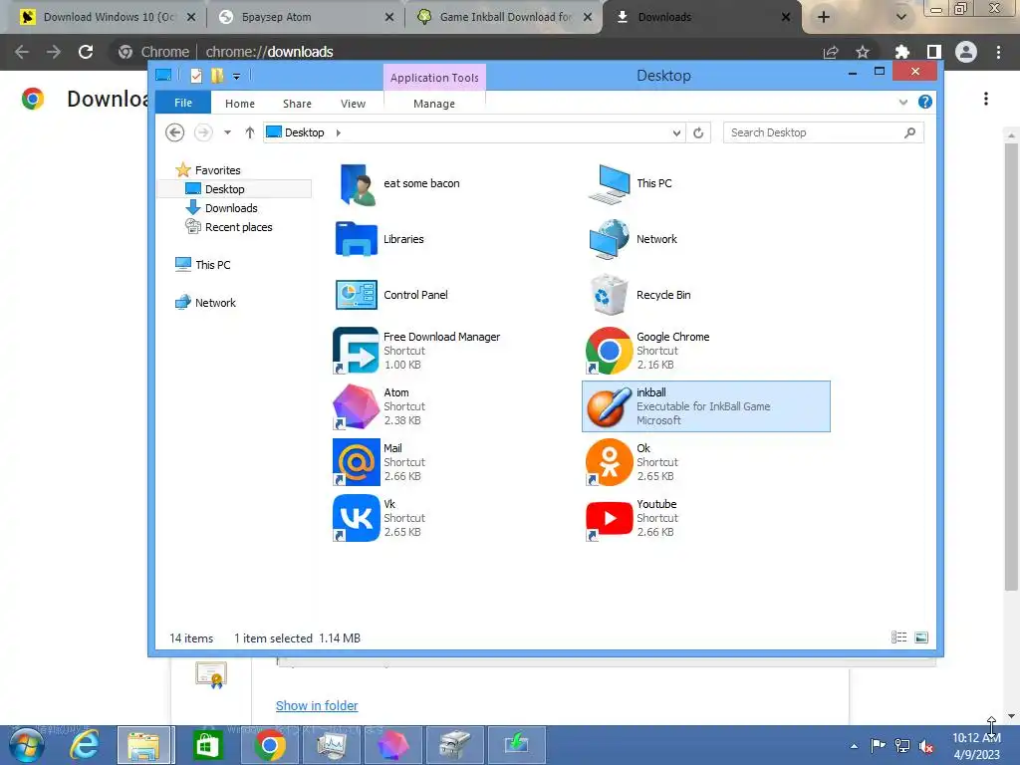Select the This PC icon in file list
1020x765 pixels.
pos(609,183)
